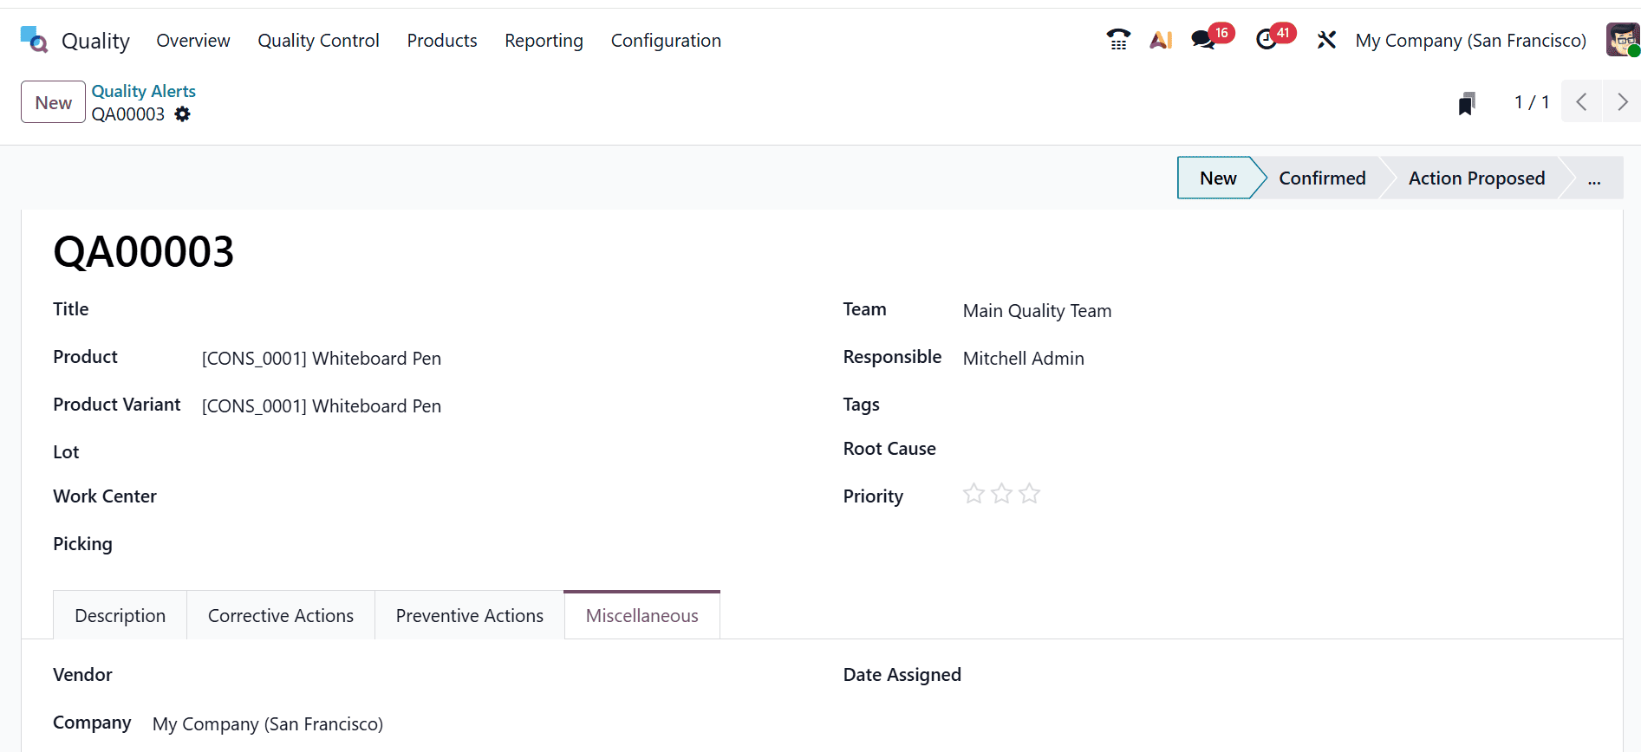The image size is (1641, 752).
Task: Go to the previous record arrow
Action: pos(1581,102)
